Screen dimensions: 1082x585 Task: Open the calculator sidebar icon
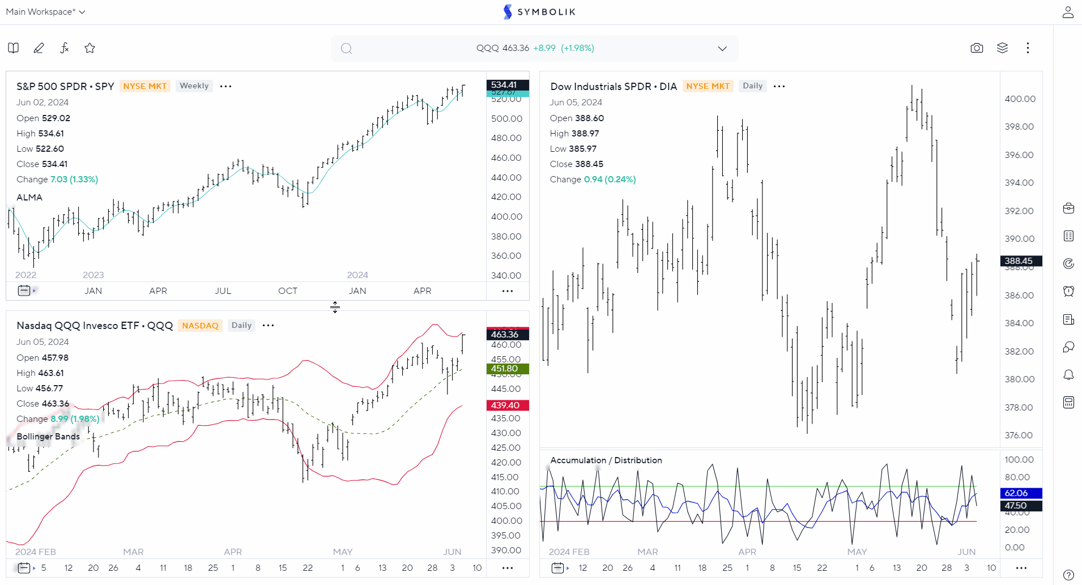click(x=1068, y=403)
